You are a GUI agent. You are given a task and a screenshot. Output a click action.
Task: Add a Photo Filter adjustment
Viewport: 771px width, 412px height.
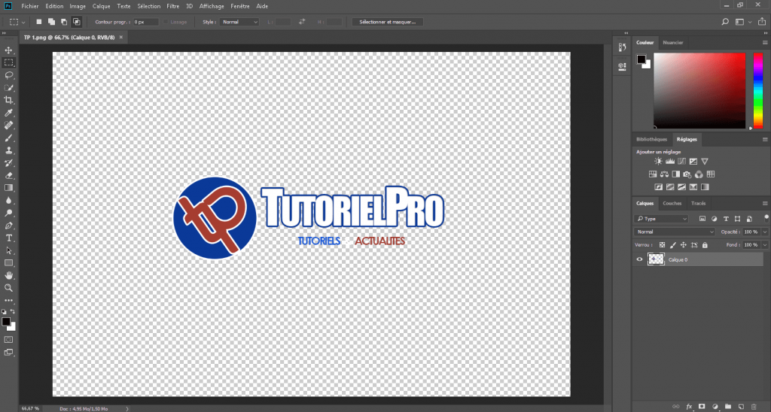pos(687,174)
